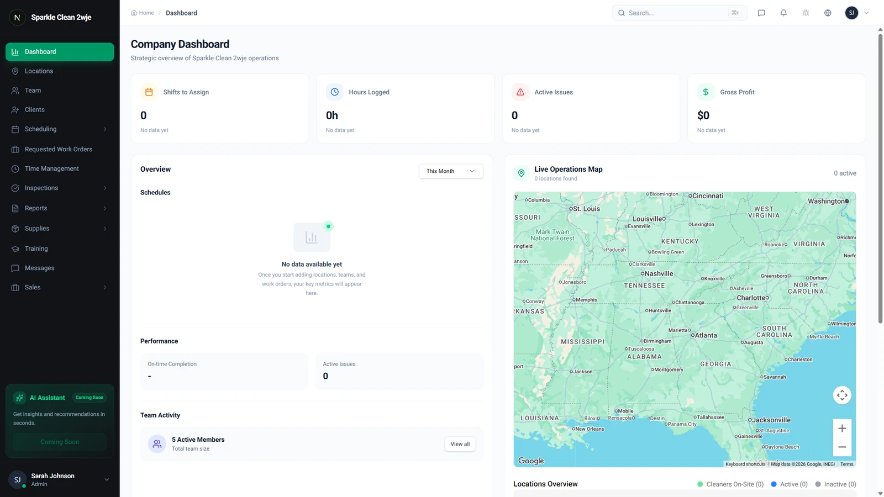Click the Inspections checkmark icon
884x497 pixels.
15,188
